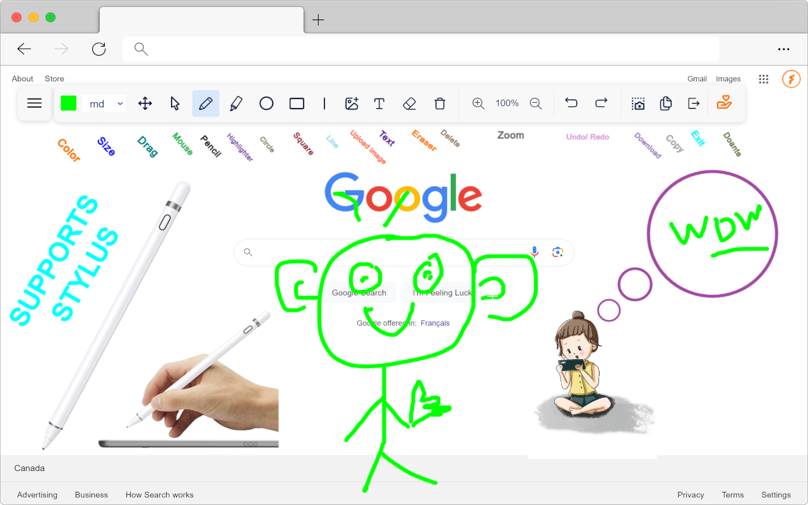Open the Gmail link
This screenshot has height=505, width=808.
click(x=697, y=79)
